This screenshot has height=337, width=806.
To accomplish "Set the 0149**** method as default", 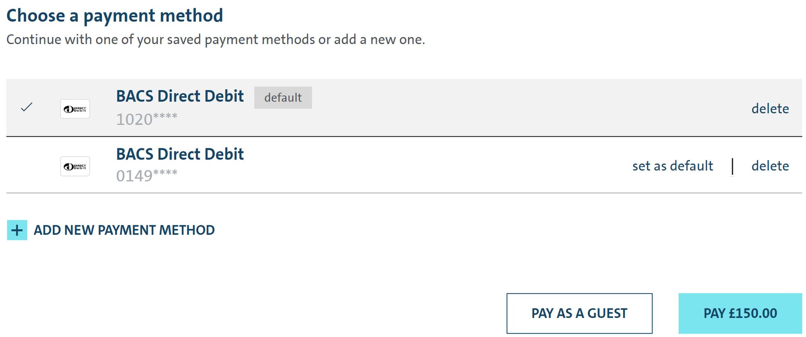I will (672, 166).
